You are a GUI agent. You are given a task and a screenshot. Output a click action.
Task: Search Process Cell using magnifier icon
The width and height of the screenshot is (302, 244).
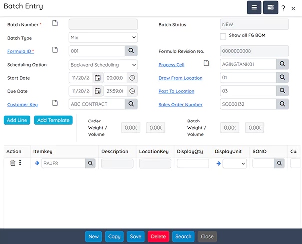click(x=282, y=64)
